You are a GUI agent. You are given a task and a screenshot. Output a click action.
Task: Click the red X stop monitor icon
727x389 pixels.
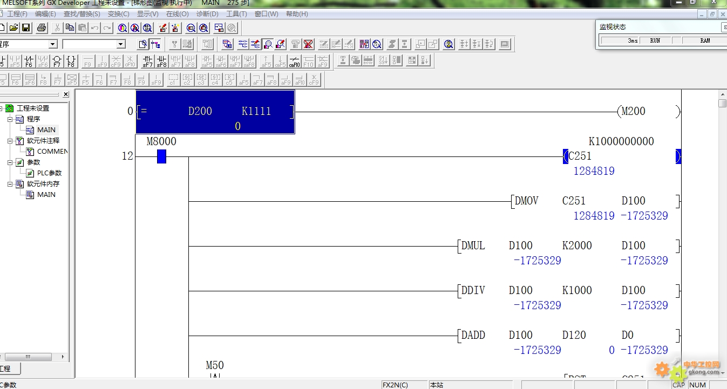[308, 44]
